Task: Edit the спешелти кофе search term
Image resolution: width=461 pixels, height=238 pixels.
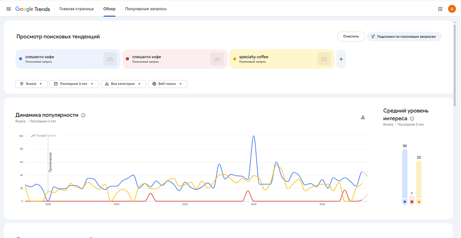Action: click(40, 57)
